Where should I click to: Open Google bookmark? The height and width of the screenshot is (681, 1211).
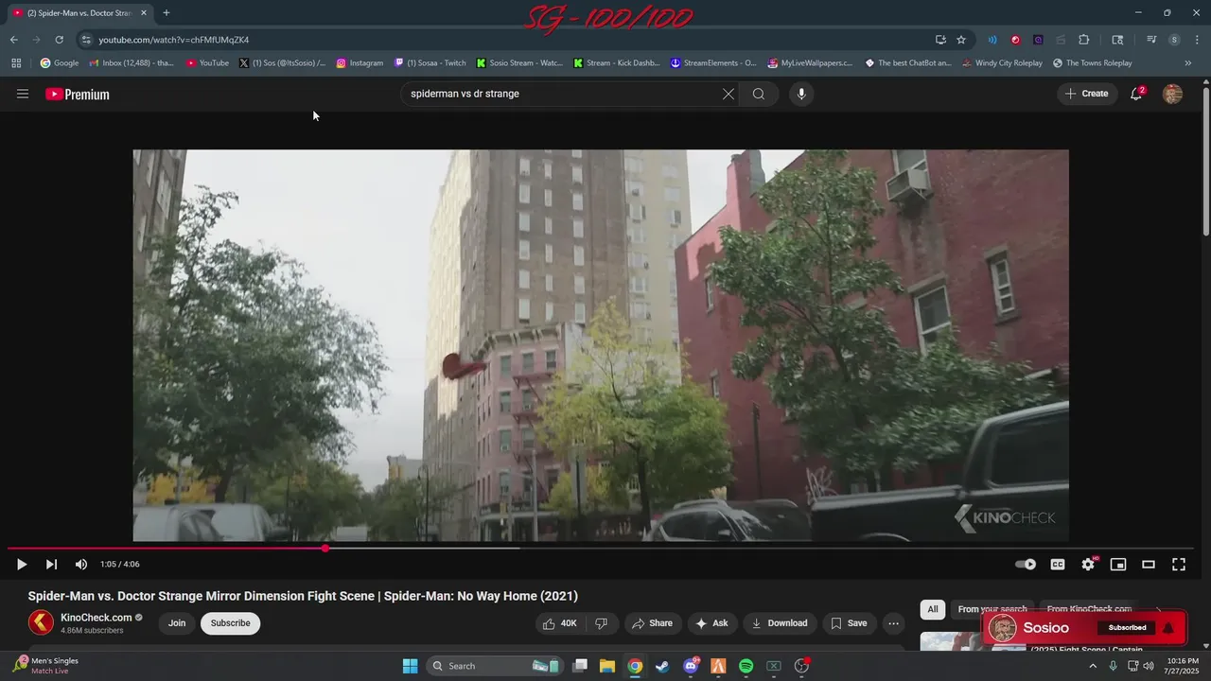coord(60,63)
